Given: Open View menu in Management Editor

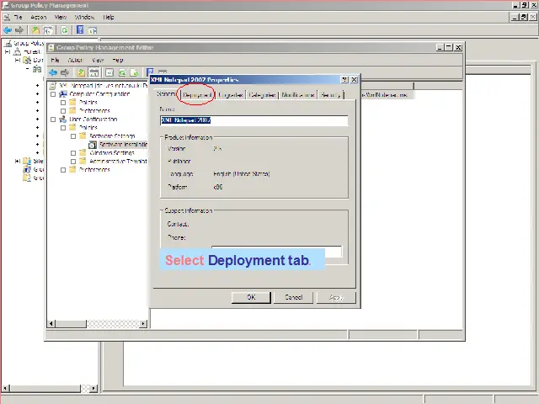Looking at the screenshot, I should 98,60.
